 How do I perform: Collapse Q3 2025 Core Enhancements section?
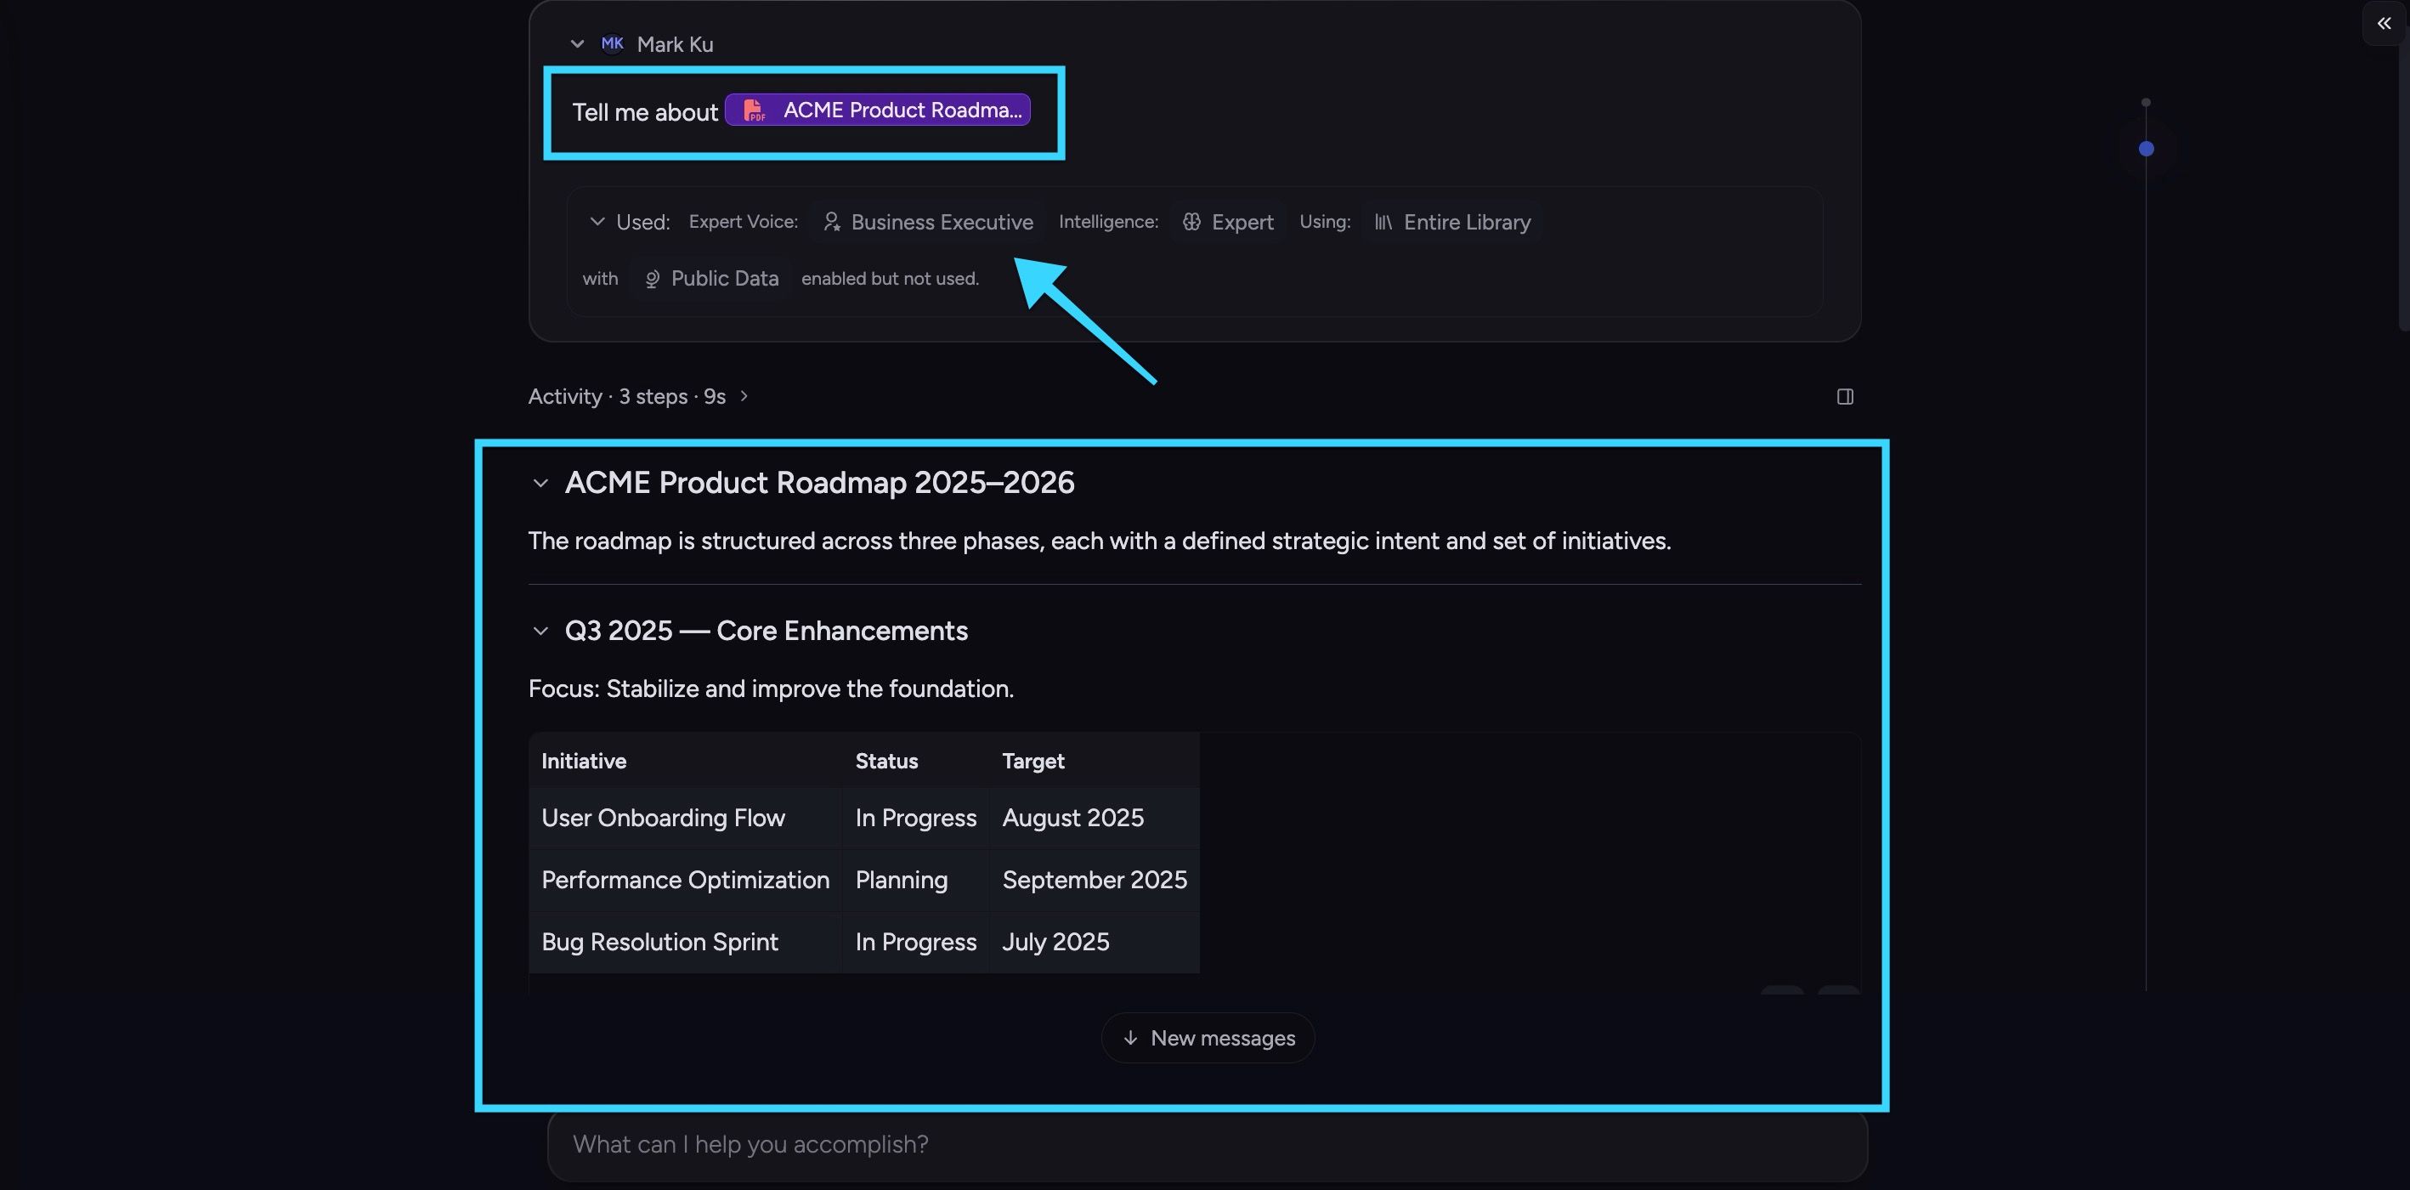point(540,632)
